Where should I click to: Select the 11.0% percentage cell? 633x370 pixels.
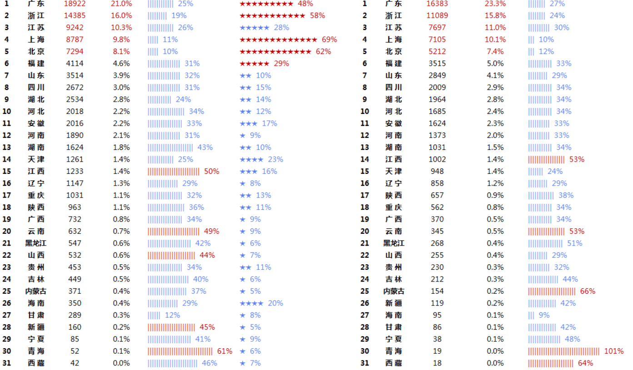[495, 28]
